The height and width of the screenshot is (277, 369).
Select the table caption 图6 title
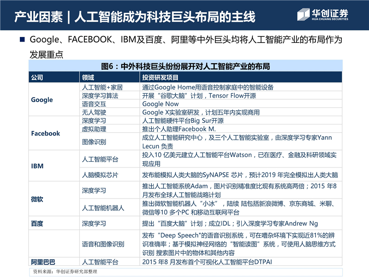[x=185, y=66]
